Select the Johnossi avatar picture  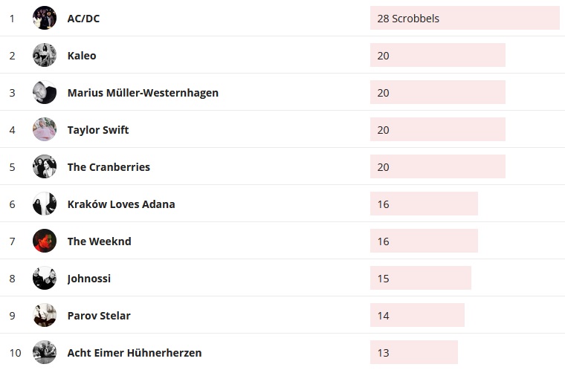(45, 278)
